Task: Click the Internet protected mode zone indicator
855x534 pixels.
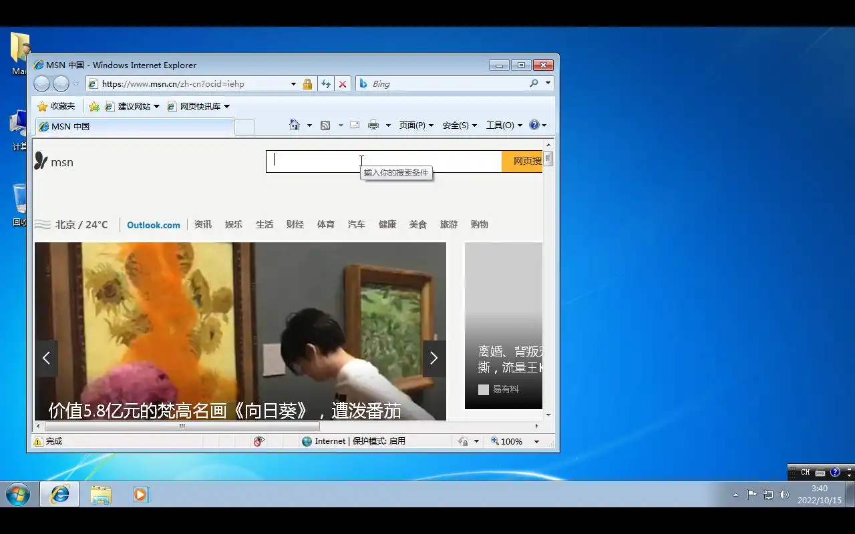Action: coord(353,441)
